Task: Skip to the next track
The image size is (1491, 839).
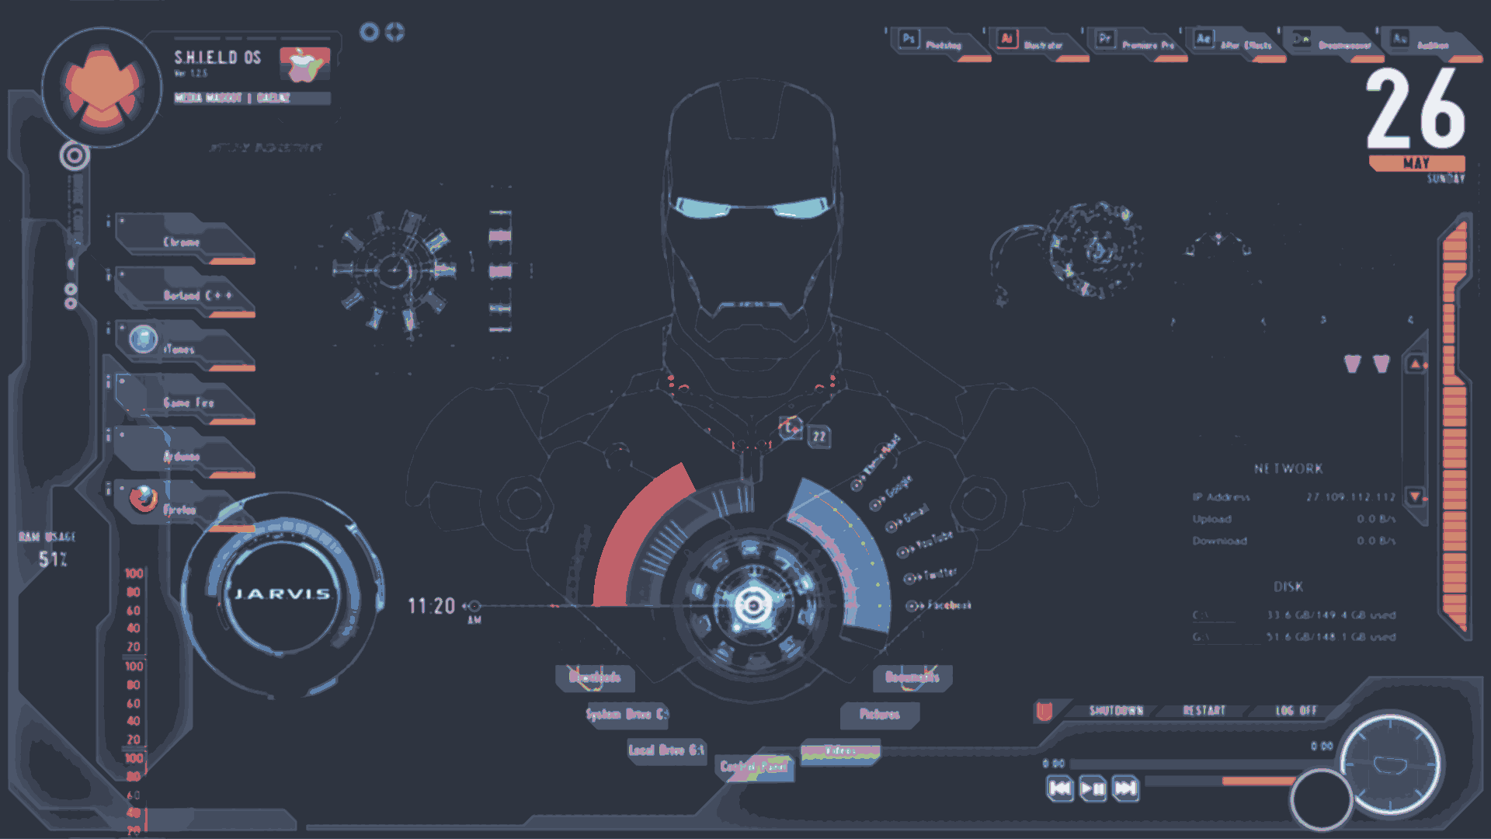Action: click(1125, 789)
